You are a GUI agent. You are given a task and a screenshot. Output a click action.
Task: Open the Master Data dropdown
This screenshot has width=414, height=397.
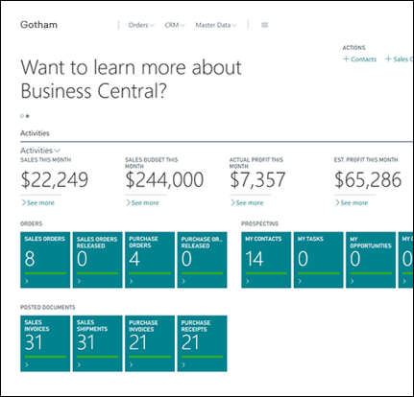coord(216,25)
